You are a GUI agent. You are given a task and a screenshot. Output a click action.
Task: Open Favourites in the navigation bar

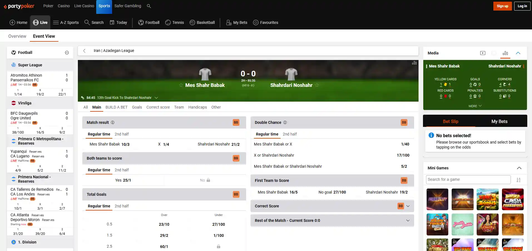coord(266,22)
